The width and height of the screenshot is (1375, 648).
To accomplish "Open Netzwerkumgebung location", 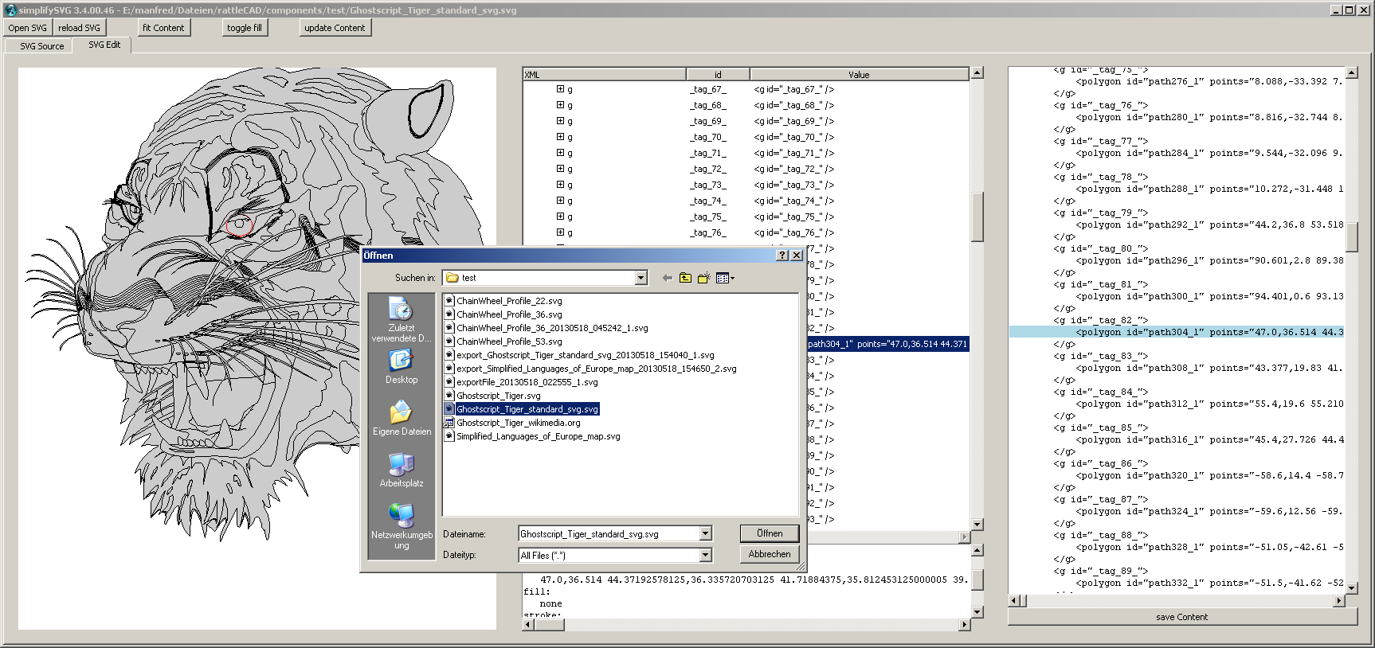I will [402, 526].
